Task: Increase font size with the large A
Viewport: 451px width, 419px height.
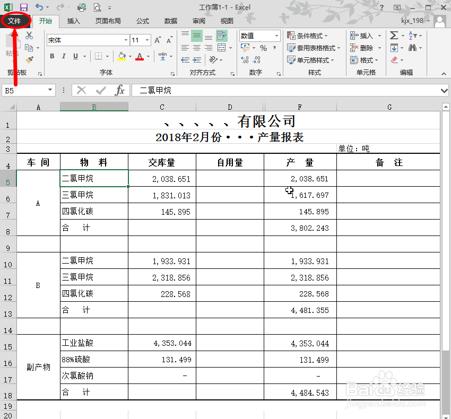Action: [158, 40]
